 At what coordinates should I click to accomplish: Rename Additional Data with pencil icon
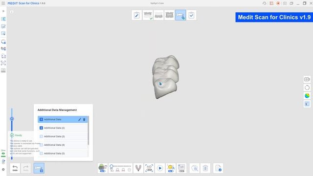(x=79, y=119)
